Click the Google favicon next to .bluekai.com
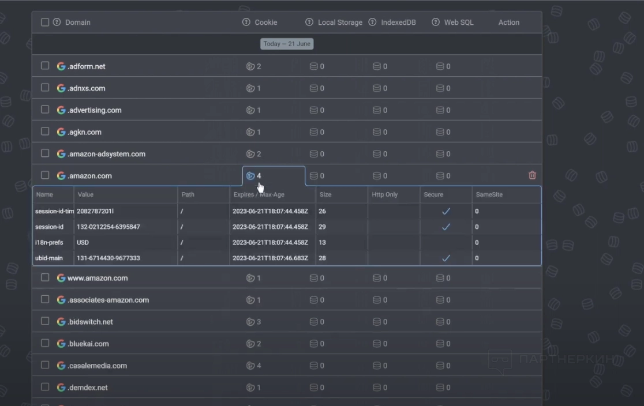Viewport: 644px width, 406px height. [x=61, y=344]
